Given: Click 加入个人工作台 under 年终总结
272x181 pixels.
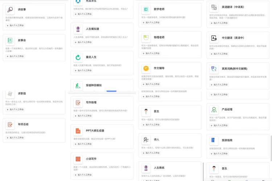Looking at the screenshot, I should 15,138.
